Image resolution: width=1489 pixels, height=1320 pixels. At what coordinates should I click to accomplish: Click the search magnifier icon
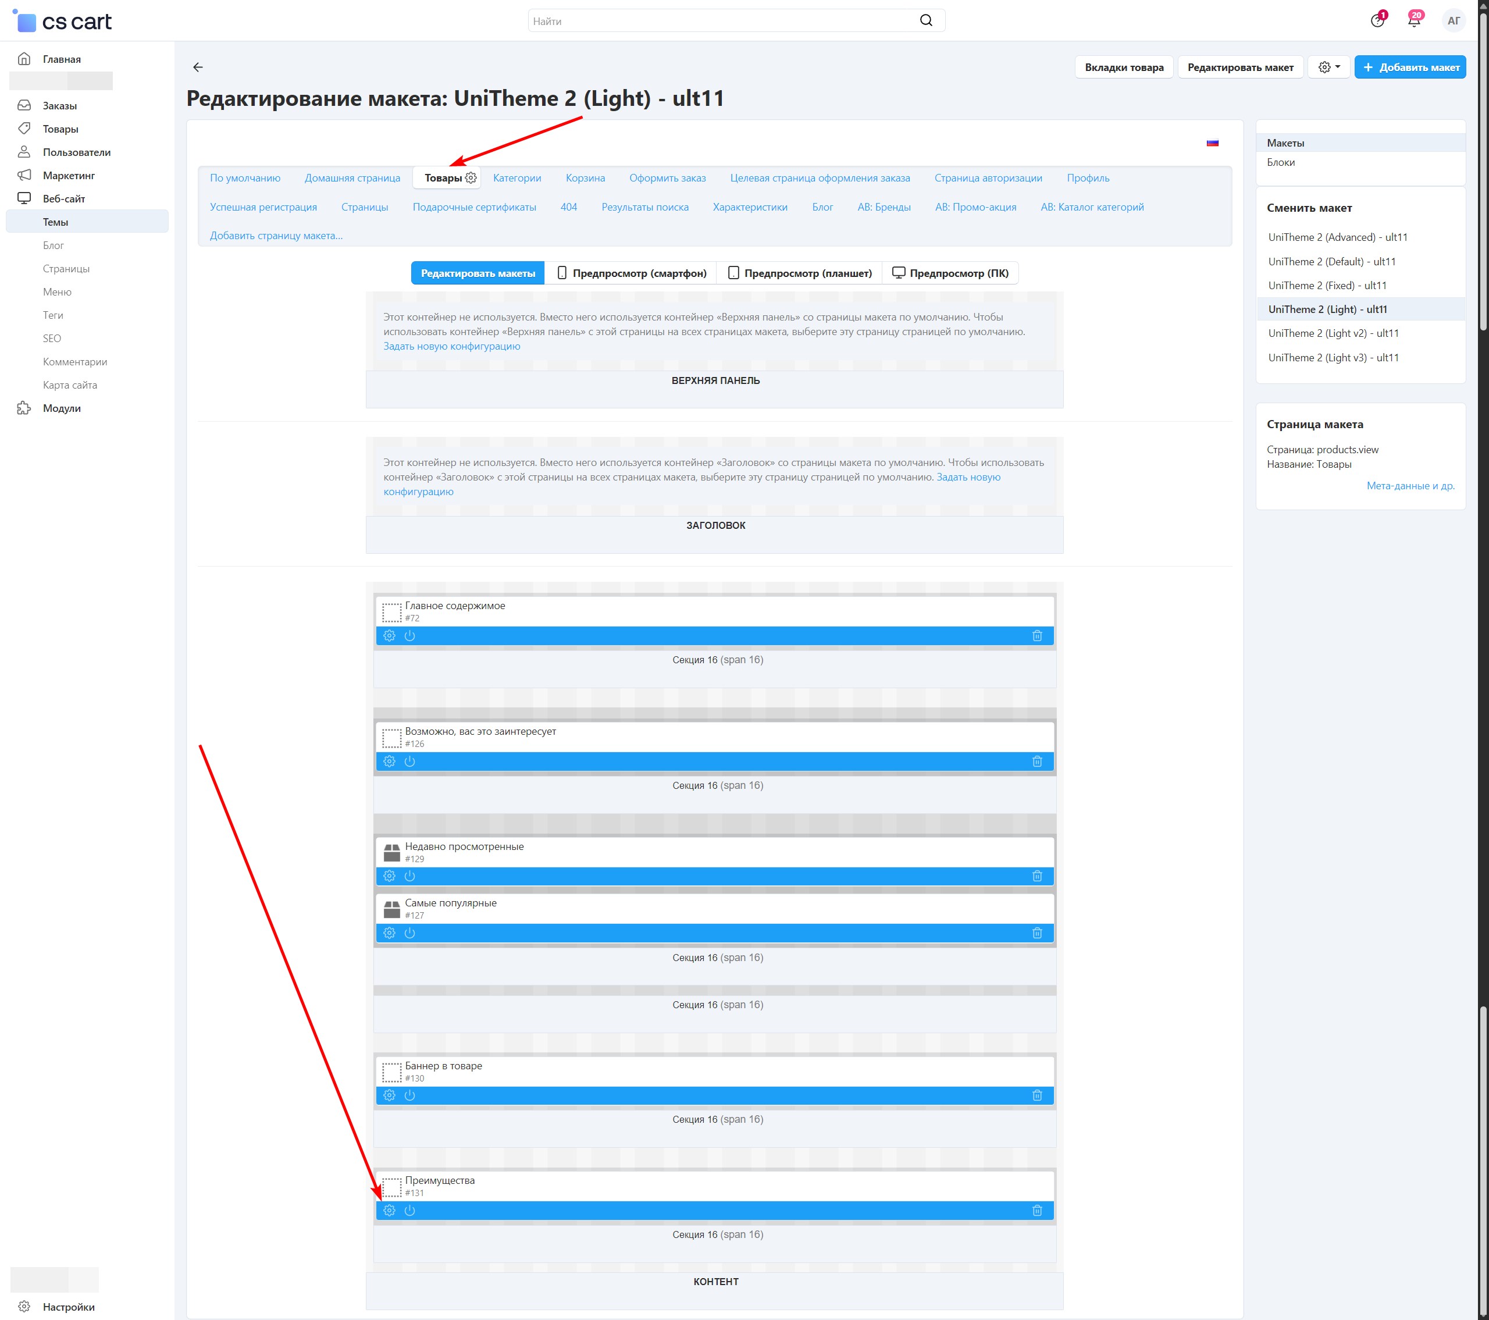pyautogui.click(x=926, y=20)
